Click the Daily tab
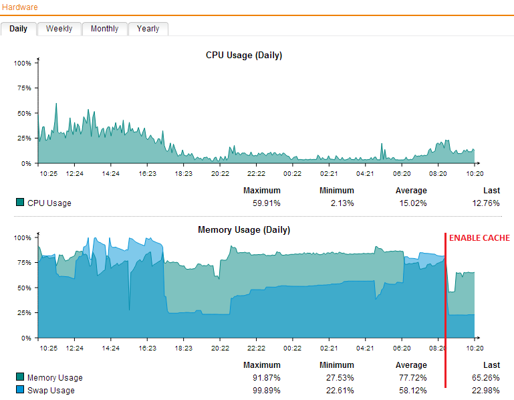This screenshot has width=514, height=400. point(18,29)
